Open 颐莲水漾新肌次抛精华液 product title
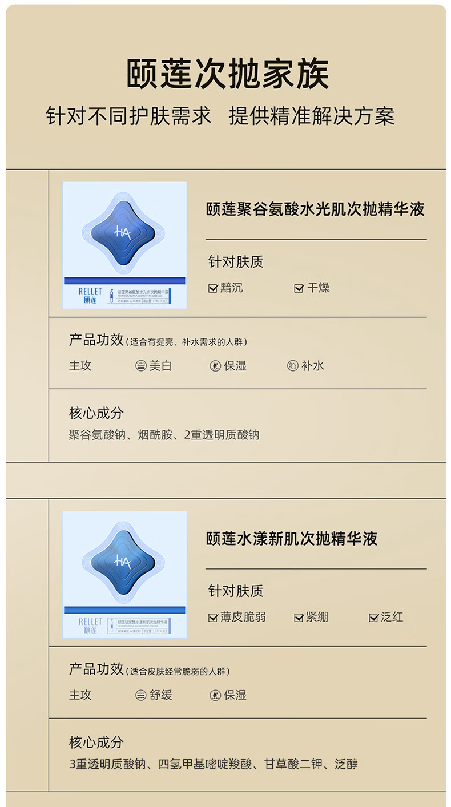 tap(292, 539)
